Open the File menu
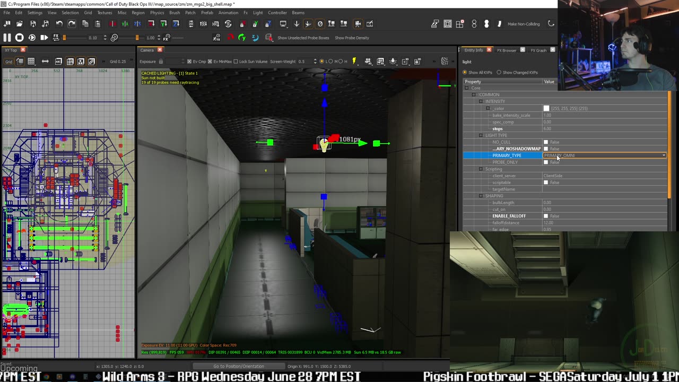 tap(7, 13)
